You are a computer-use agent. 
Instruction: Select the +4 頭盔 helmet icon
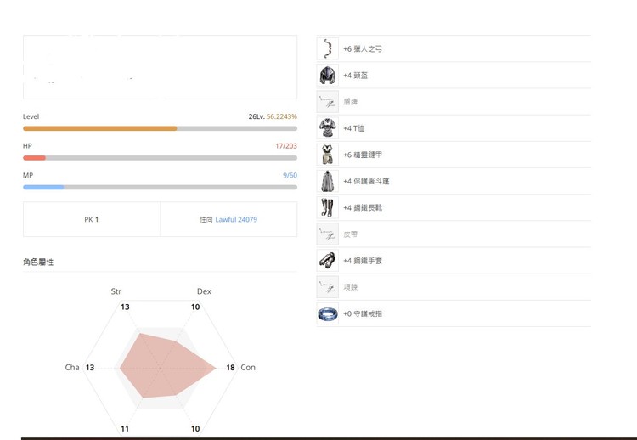pyautogui.click(x=328, y=75)
